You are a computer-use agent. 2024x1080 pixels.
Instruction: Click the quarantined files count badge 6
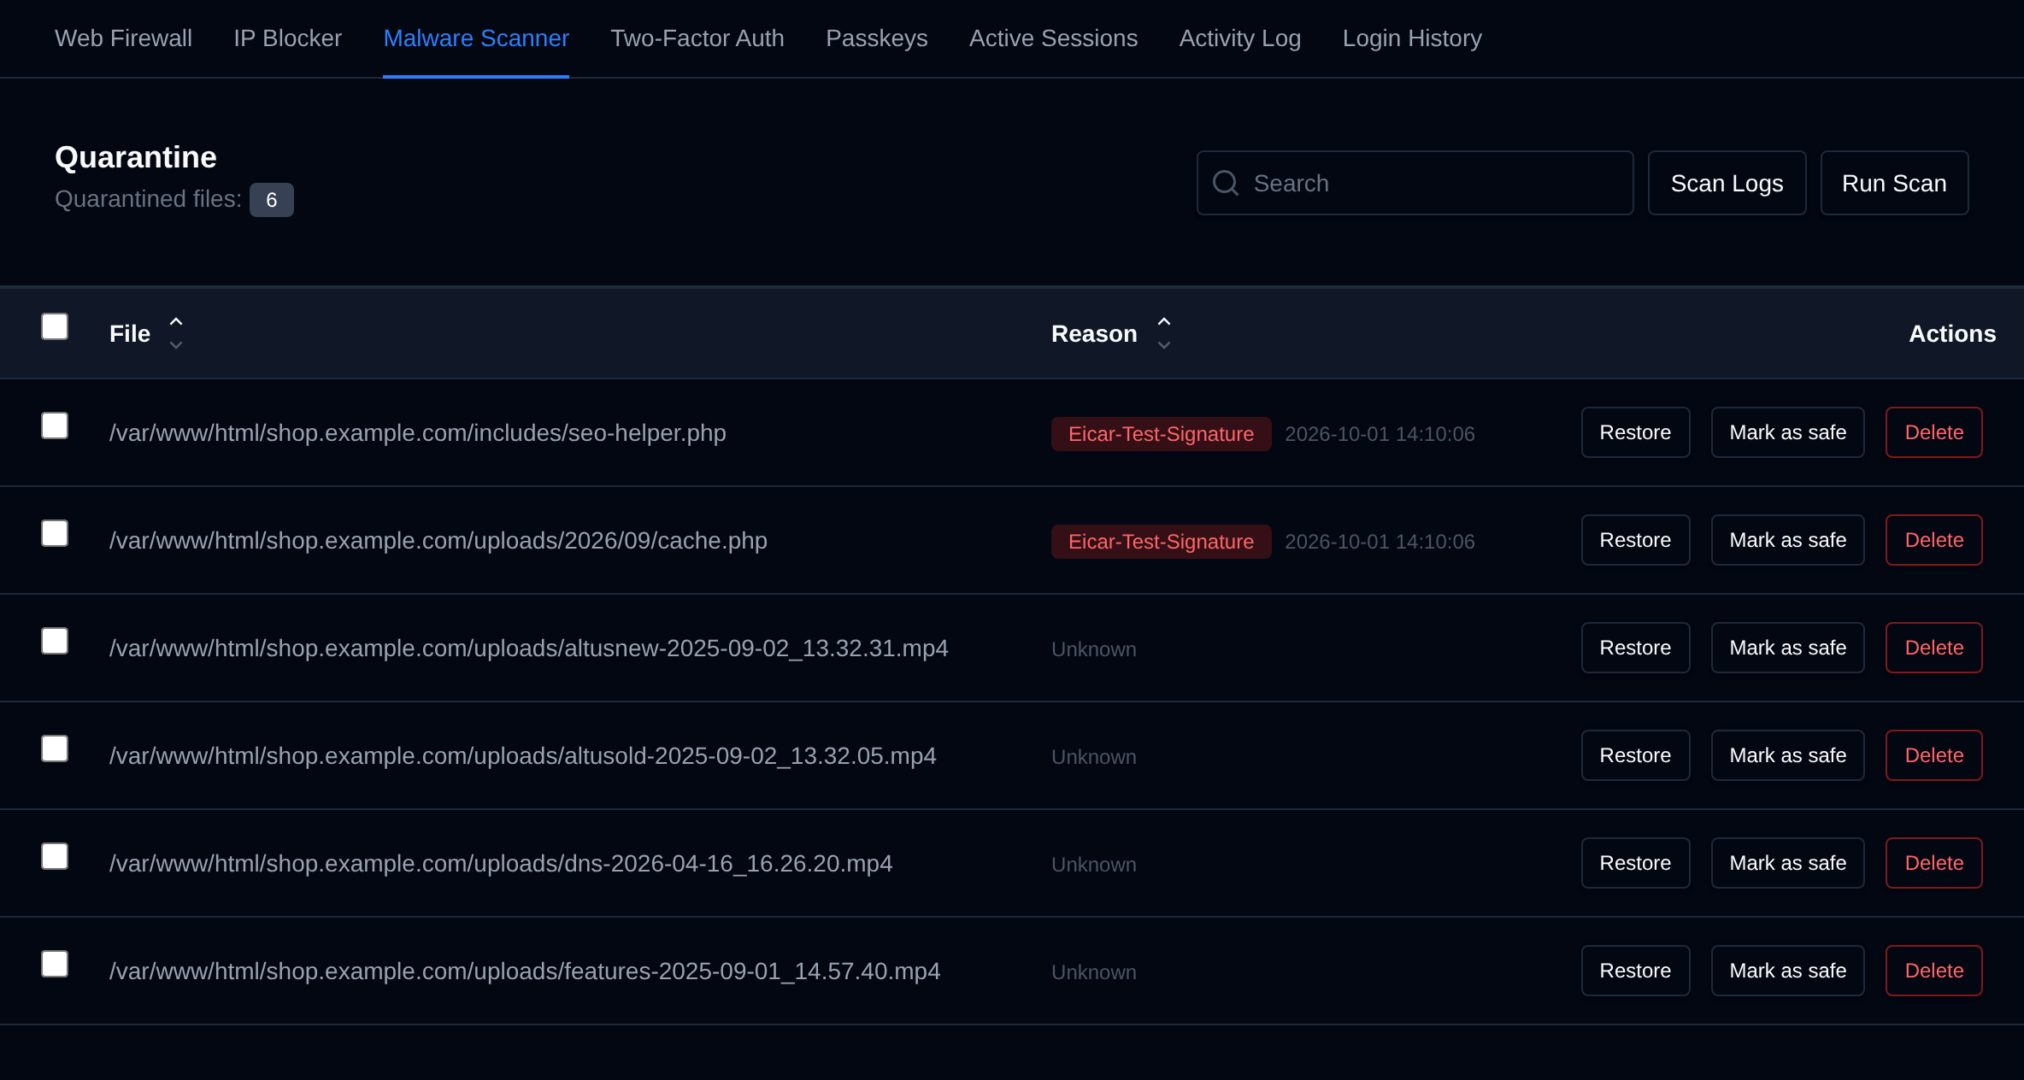(x=272, y=200)
